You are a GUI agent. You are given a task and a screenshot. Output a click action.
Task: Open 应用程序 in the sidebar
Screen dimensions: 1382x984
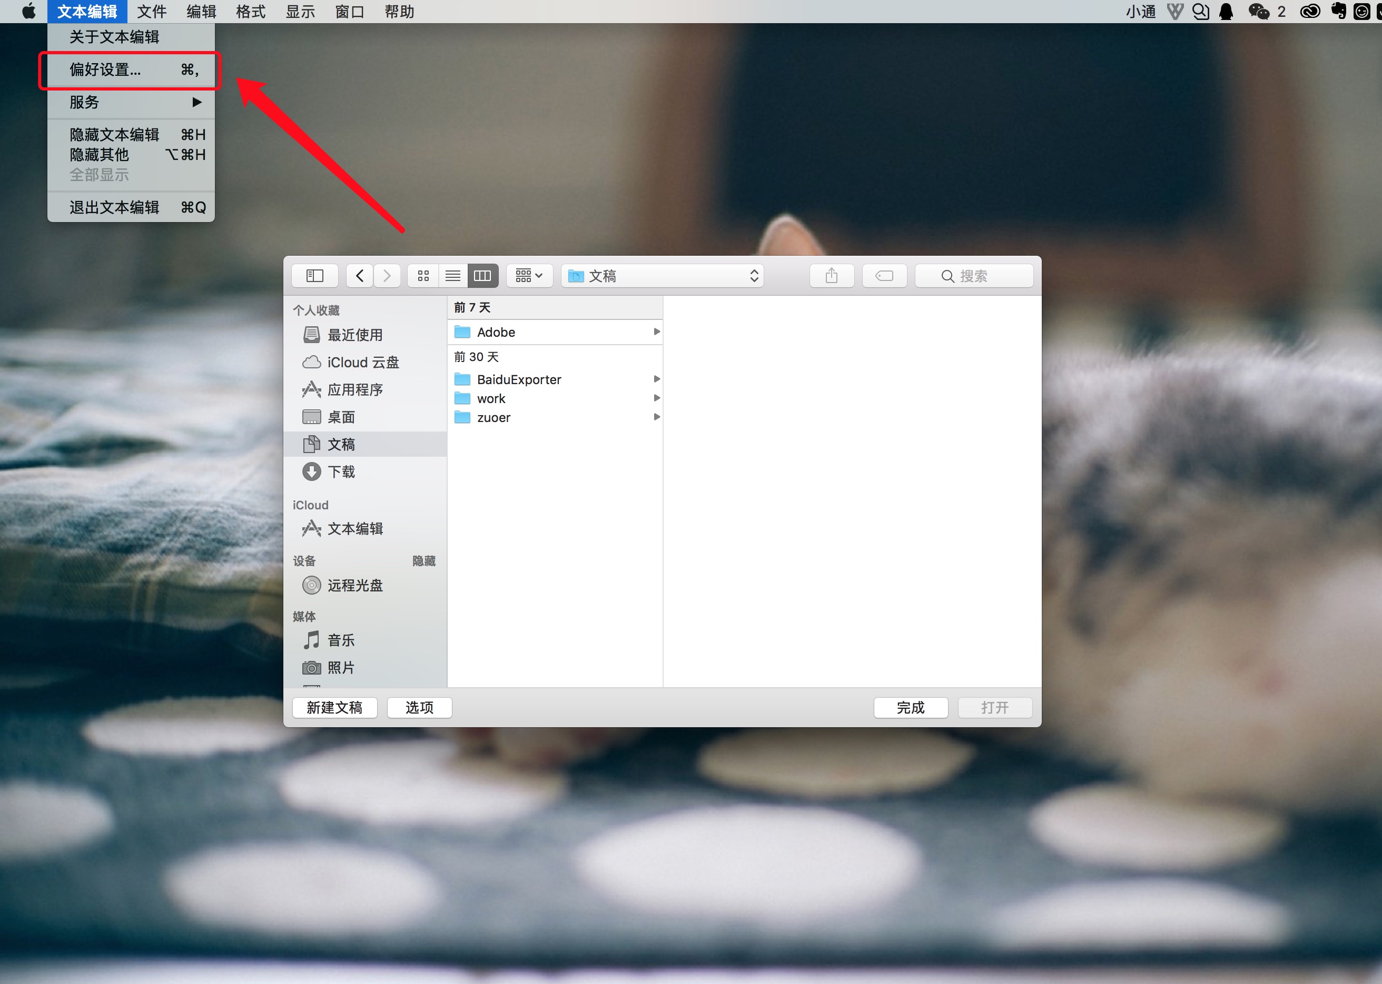(x=365, y=389)
